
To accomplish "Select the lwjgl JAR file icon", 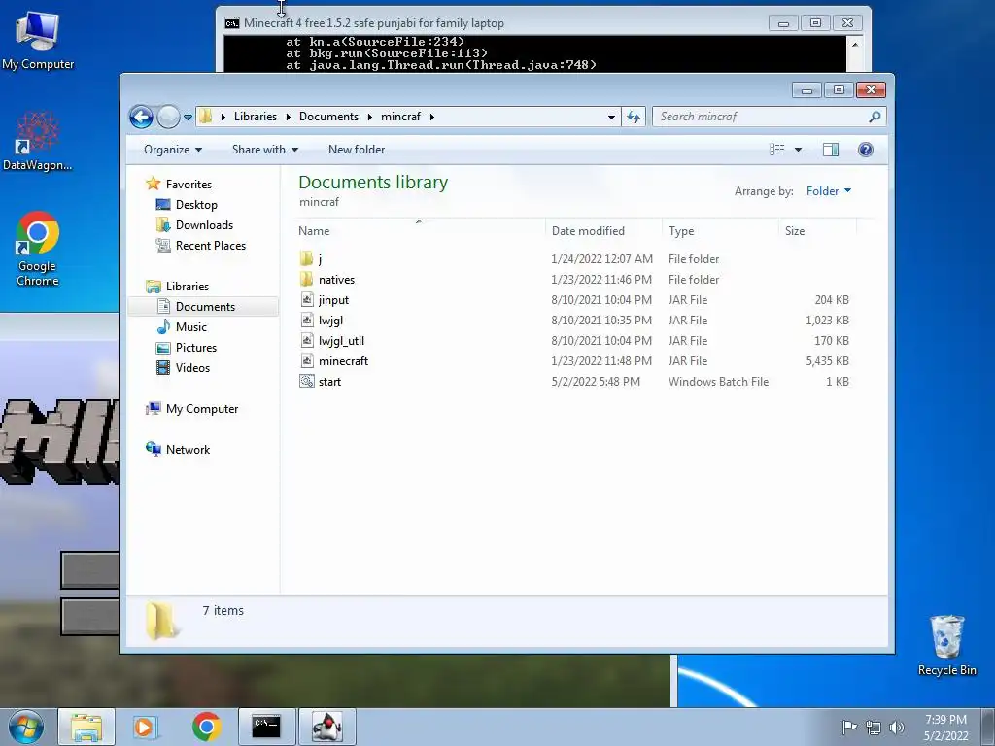I will click(306, 320).
